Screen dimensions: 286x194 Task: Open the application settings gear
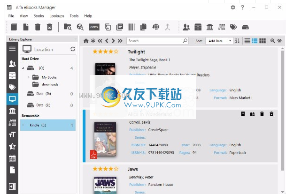click(x=233, y=7)
